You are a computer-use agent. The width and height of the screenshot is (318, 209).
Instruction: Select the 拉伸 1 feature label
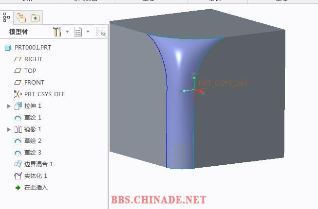point(33,106)
